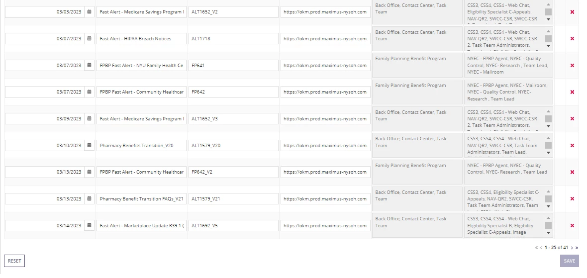
Task: Click scrollbar thumb in ALT1692_V5 roles list
Action: pyautogui.click(x=548, y=225)
